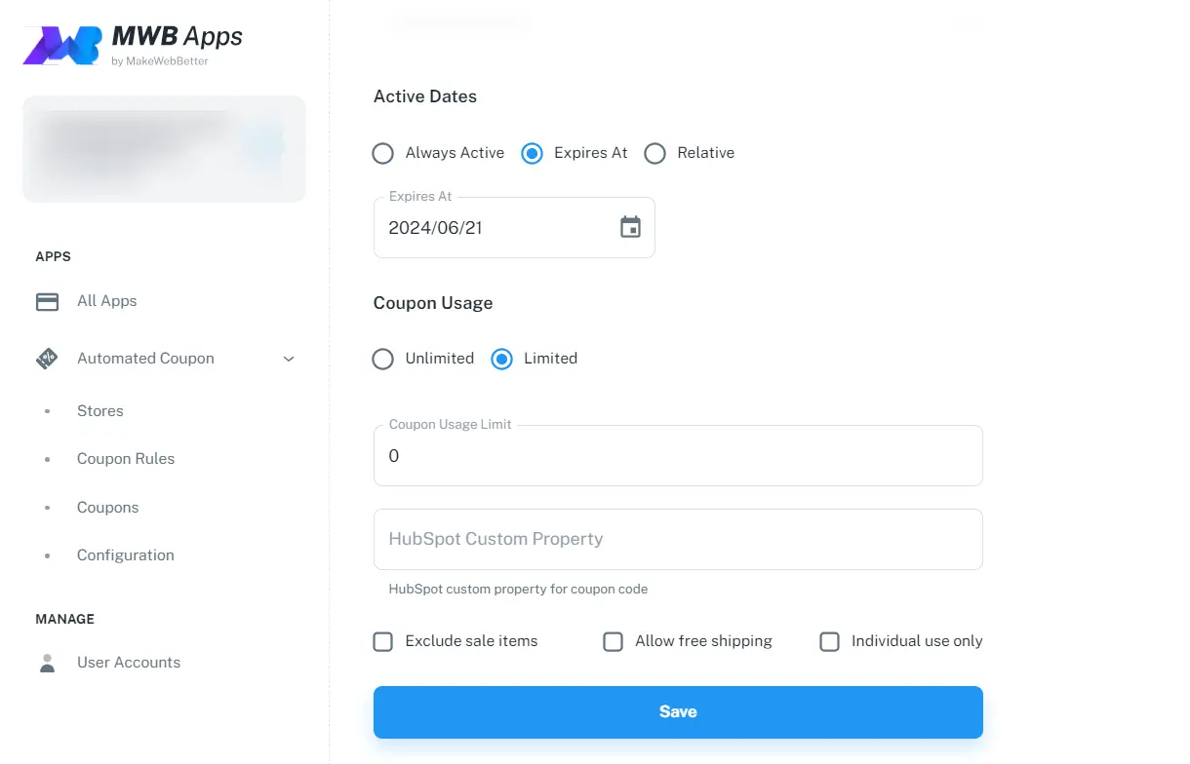Click the All Apps card icon

tap(47, 301)
